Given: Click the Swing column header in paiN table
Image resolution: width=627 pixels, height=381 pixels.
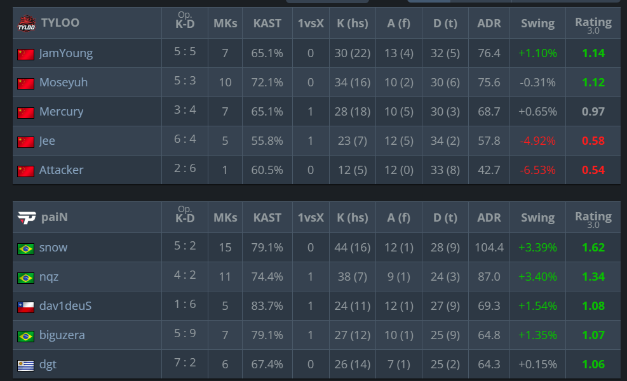Looking at the screenshot, I should coord(537,217).
